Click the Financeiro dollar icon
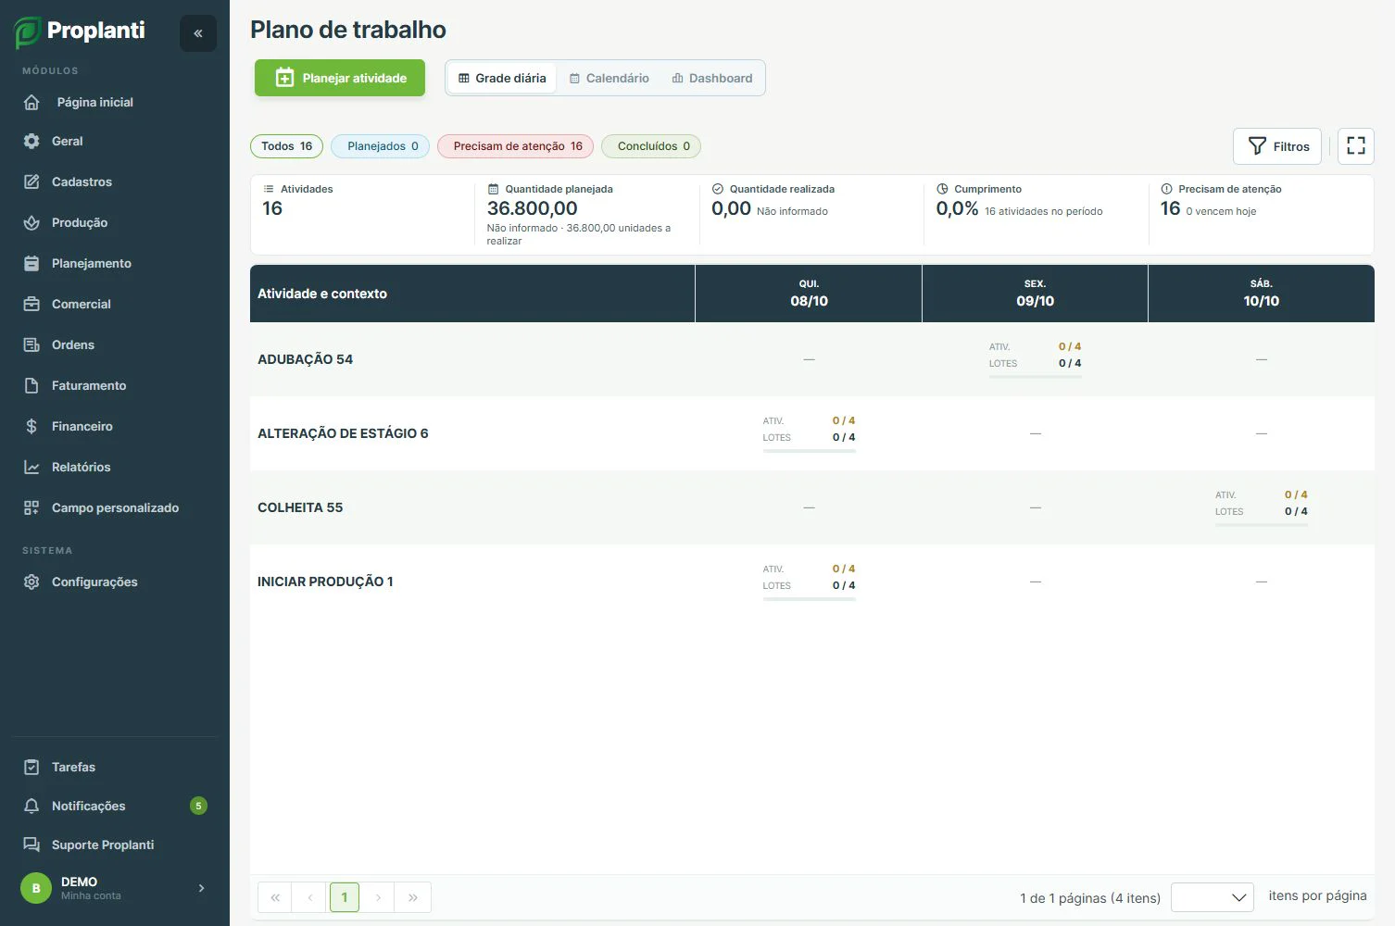Screen dimensions: 1395x926 tap(31, 426)
